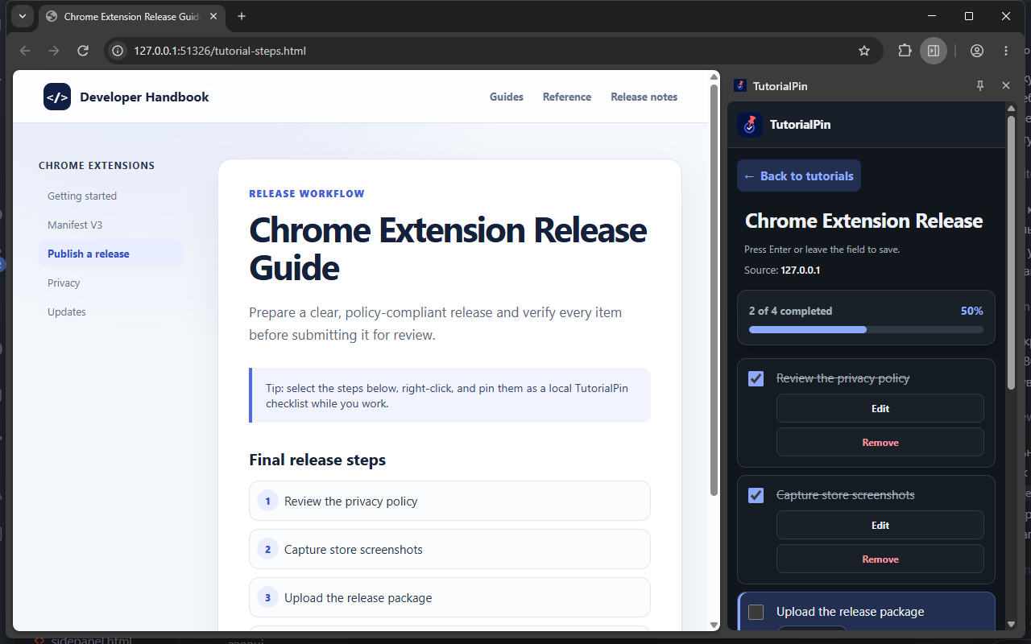Select Privacy in sidebar
Image resolution: width=1031 pixels, height=644 pixels.
111,283
